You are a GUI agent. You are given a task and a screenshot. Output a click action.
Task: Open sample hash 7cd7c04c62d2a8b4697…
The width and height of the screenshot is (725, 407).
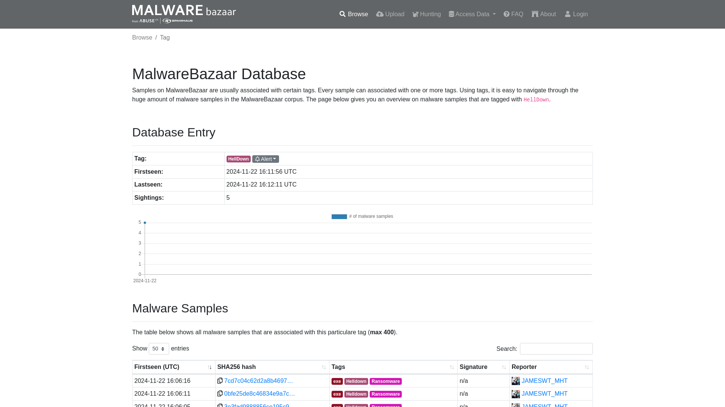pyautogui.click(x=259, y=381)
